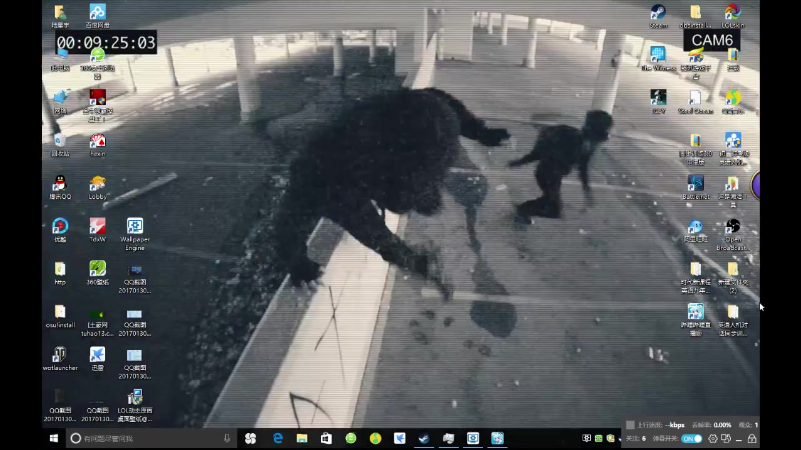The width and height of the screenshot is (801, 450).
Task: Click the Cortana search box
Action: click(151, 439)
